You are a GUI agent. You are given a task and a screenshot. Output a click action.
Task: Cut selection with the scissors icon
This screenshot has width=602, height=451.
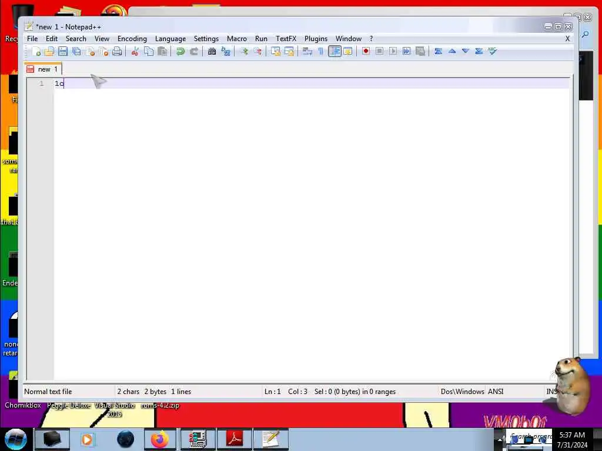135,51
